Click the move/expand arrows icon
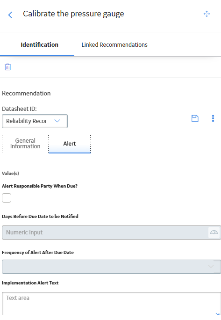Screen dimensions: 221x320 (207, 14)
